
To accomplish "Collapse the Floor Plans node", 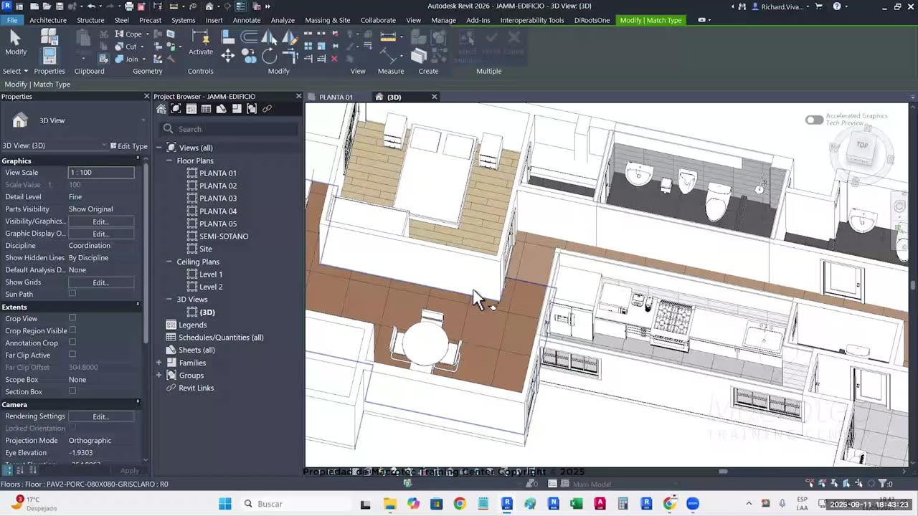I will [x=170, y=161].
